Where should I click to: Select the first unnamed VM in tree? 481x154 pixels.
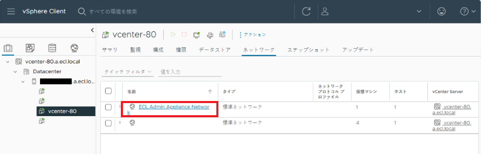tap(42, 91)
